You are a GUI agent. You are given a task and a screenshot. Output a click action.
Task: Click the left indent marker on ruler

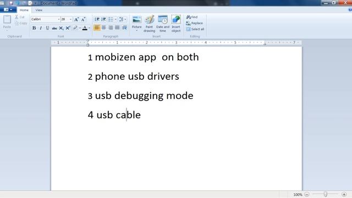point(88,43)
